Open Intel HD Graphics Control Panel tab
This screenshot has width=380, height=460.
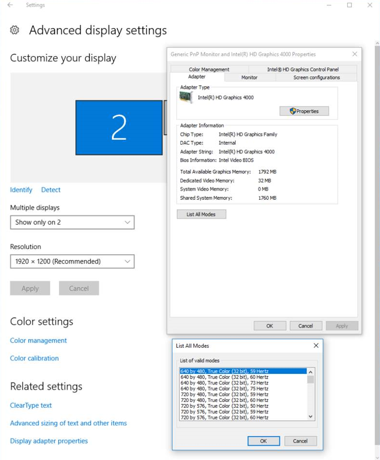pos(303,69)
